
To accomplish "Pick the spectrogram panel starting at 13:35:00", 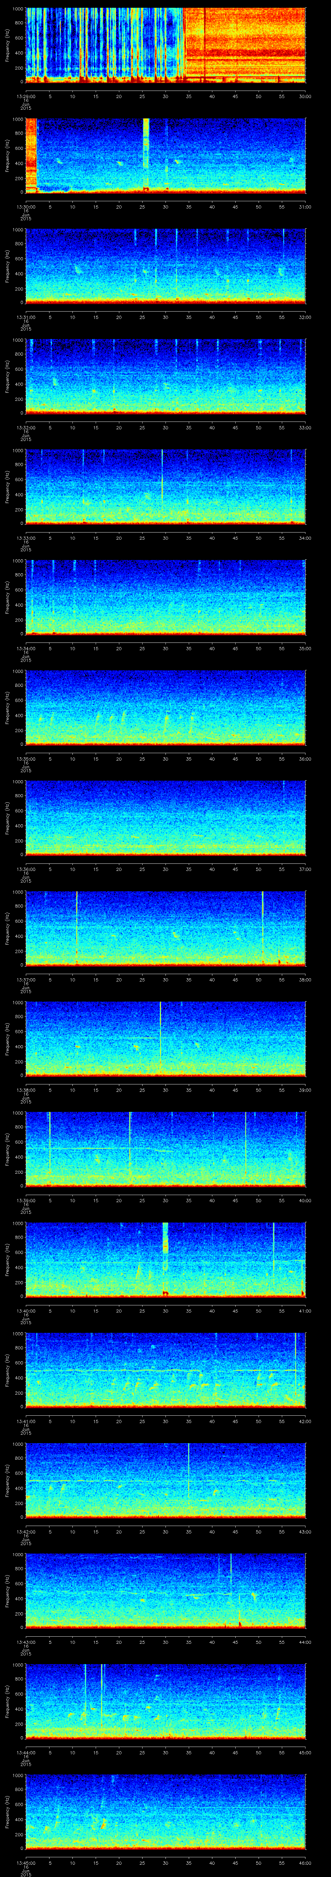I will [x=166, y=708].
